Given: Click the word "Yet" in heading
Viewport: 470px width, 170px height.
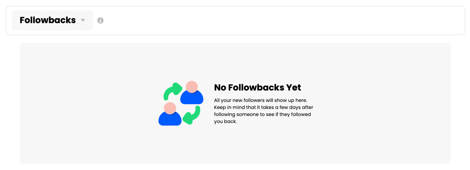Looking at the screenshot, I should (293, 88).
